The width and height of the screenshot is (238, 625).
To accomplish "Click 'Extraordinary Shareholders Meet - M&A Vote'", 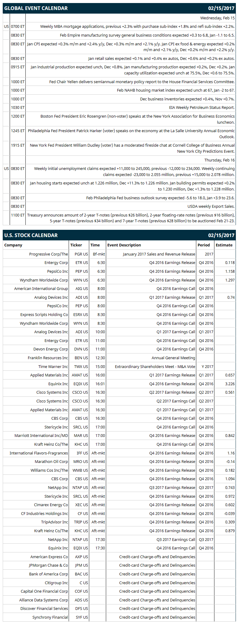I will 155,366.
